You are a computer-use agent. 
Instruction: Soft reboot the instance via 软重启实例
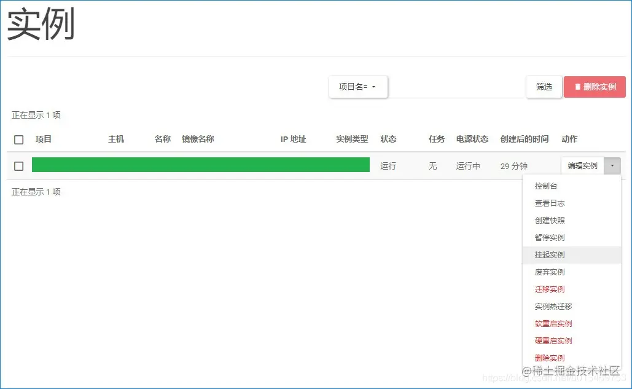click(x=552, y=323)
